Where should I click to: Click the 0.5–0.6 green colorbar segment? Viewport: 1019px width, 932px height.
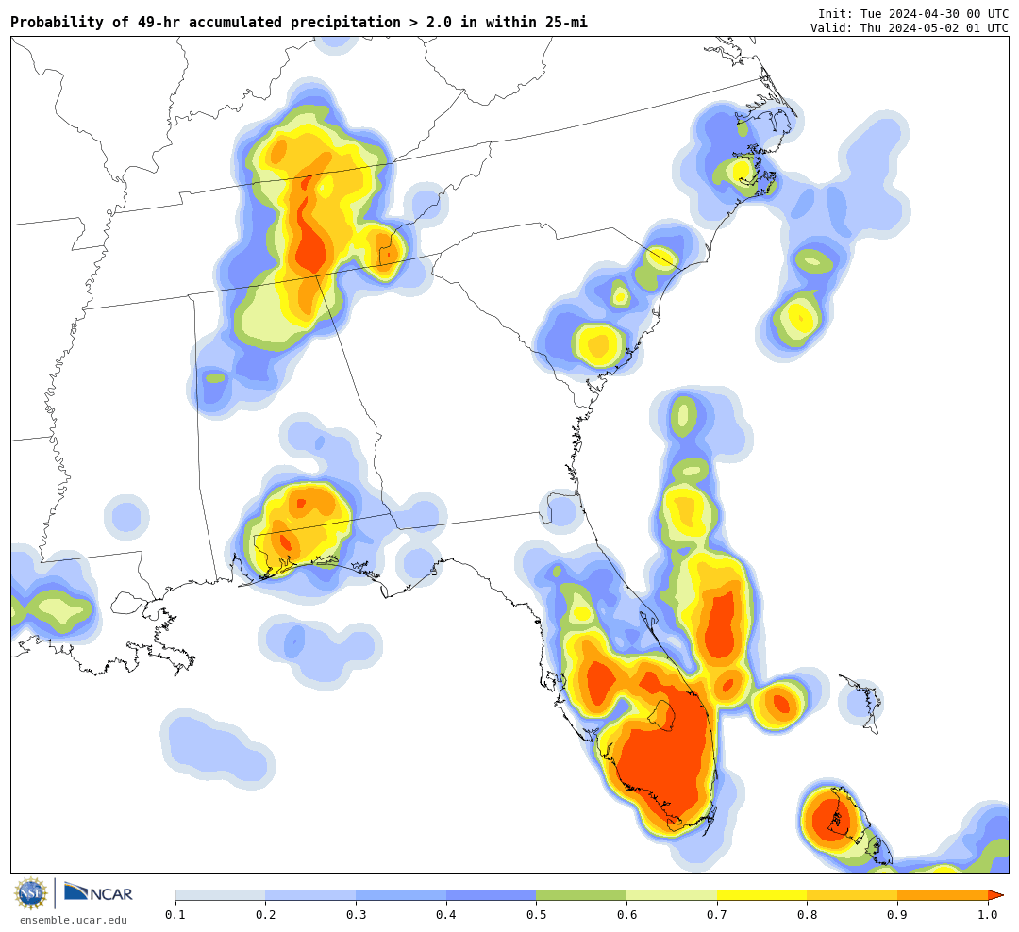pyautogui.click(x=581, y=895)
